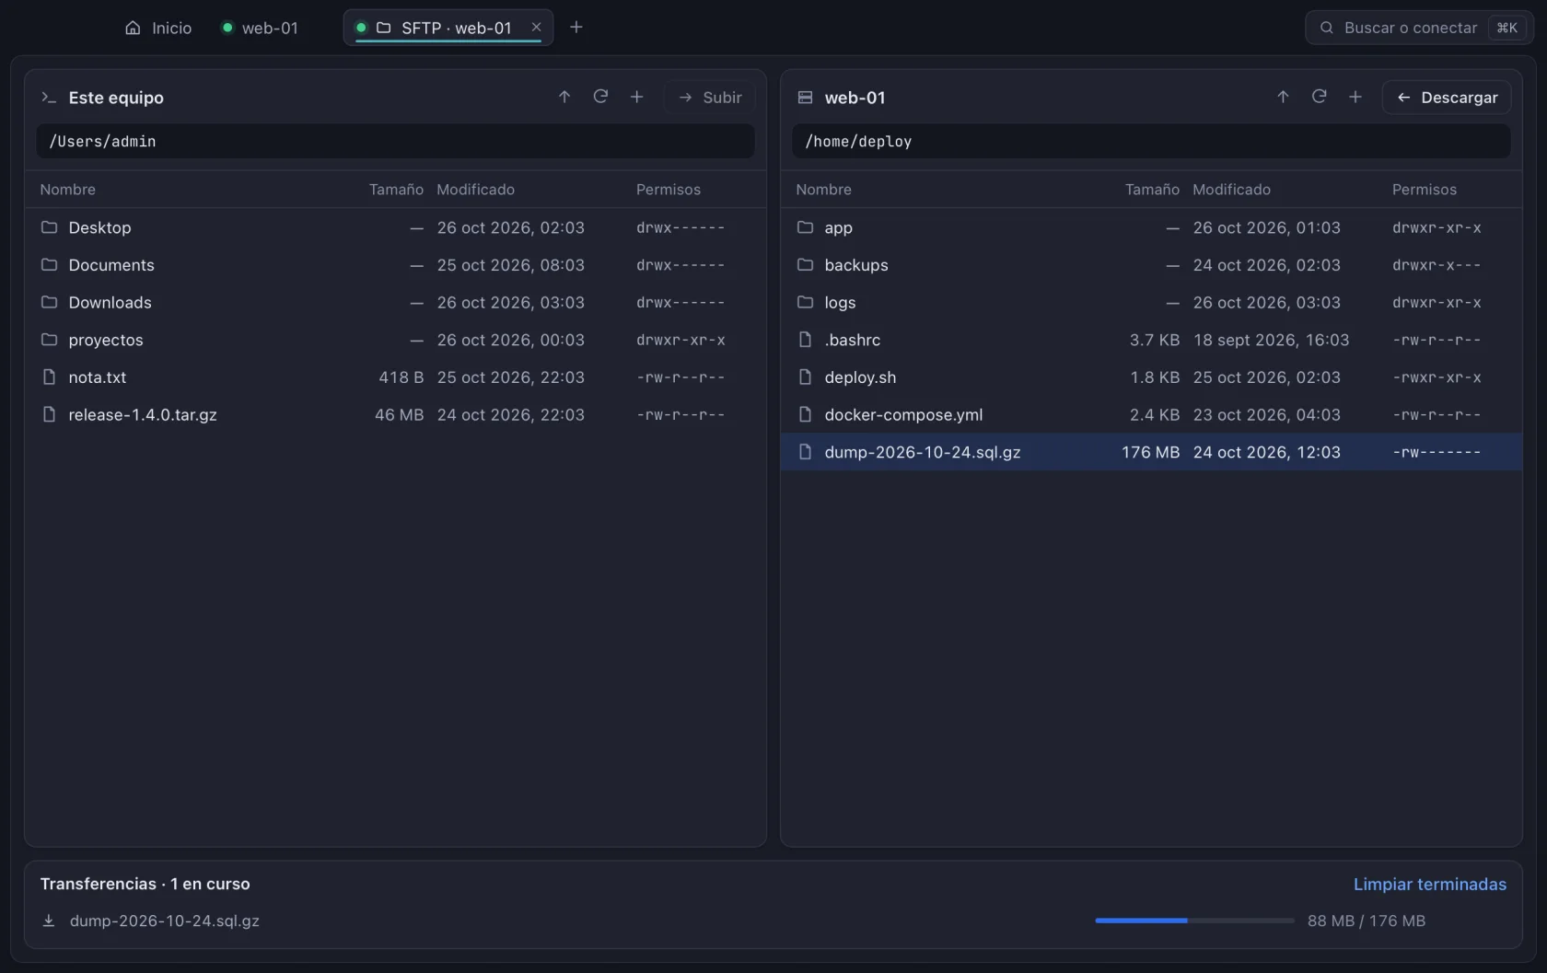Click the Downloads folder icon
This screenshot has height=973, width=1547.
[x=49, y=302]
